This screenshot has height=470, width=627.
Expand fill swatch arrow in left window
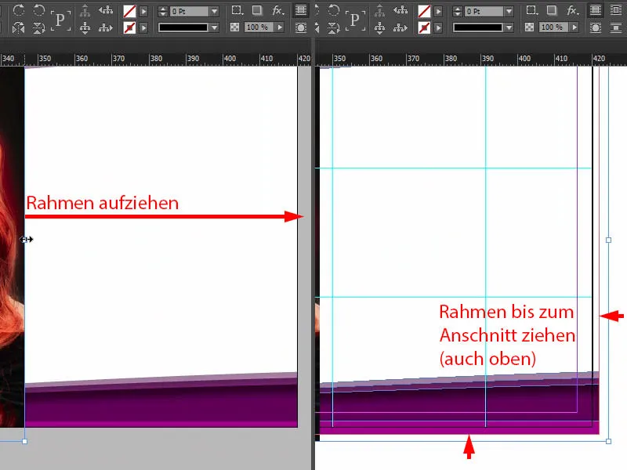pyautogui.click(x=143, y=11)
